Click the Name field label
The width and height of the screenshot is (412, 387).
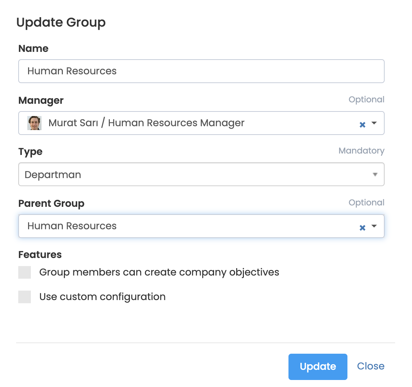pos(33,48)
